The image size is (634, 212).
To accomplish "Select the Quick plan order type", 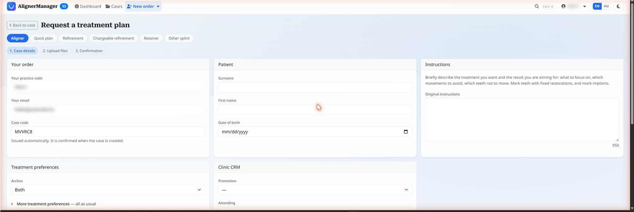I will (x=44, y=38).
